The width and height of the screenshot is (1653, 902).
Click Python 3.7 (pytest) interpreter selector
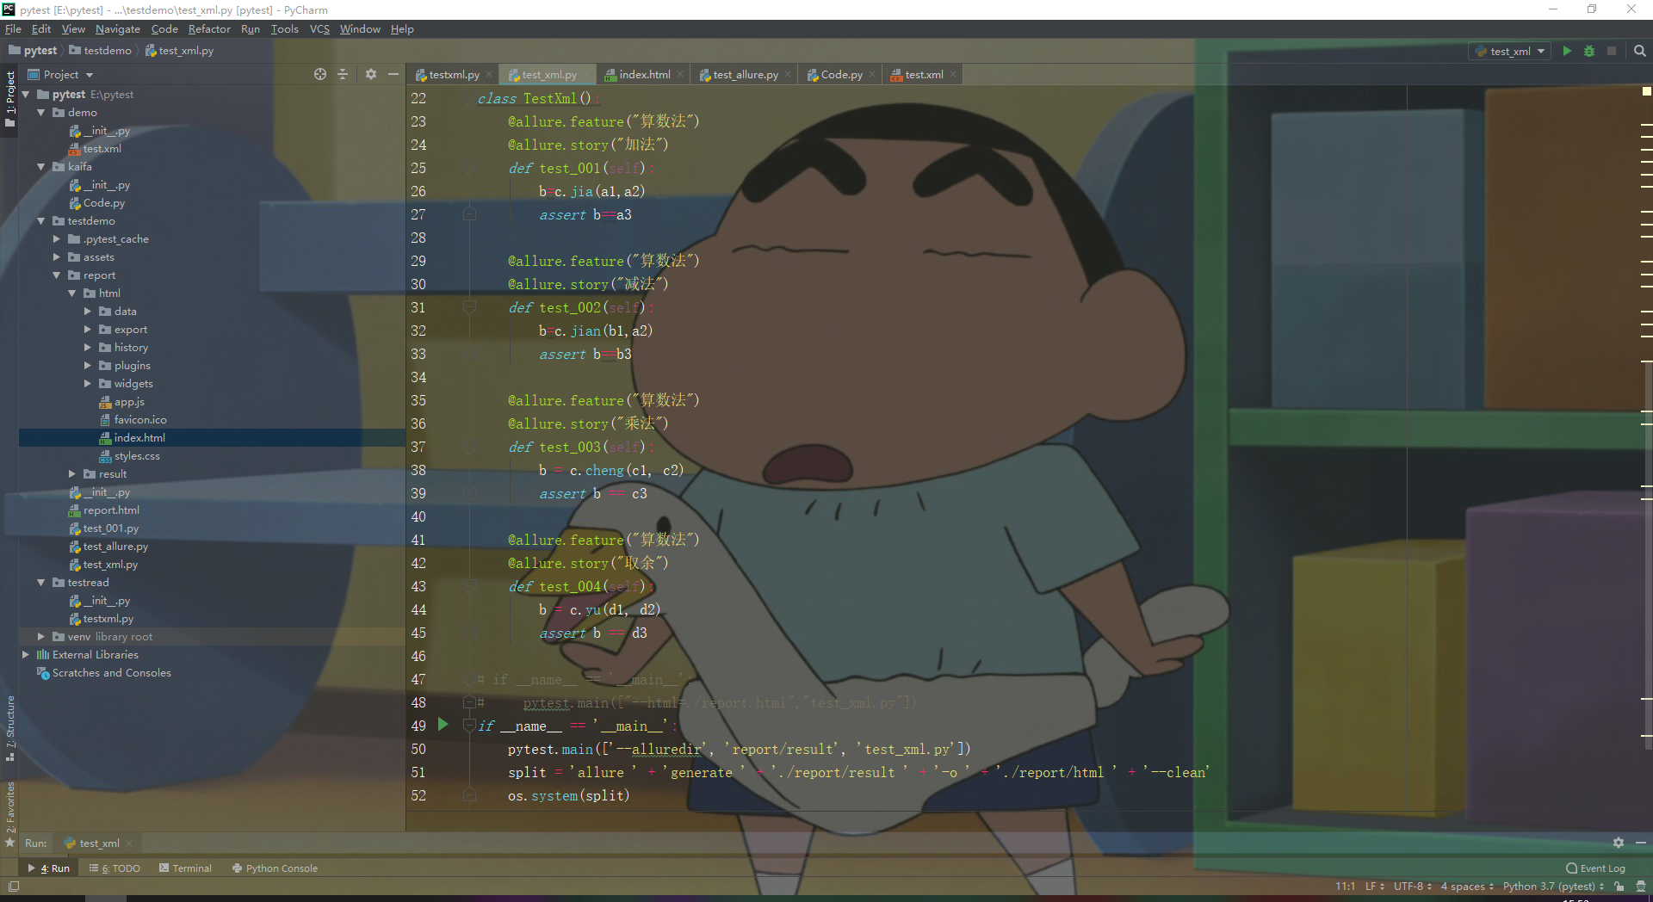point(1553,887)
